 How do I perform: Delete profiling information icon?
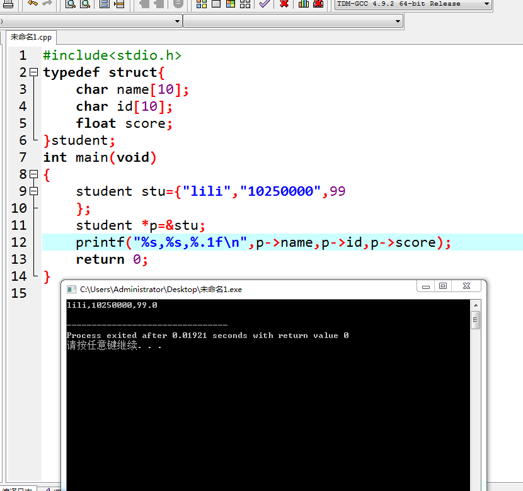(x=318, y=4)
